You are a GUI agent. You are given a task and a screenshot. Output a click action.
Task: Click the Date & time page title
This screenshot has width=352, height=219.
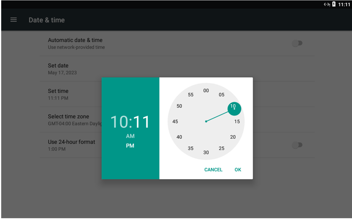(x=47, y=20)
